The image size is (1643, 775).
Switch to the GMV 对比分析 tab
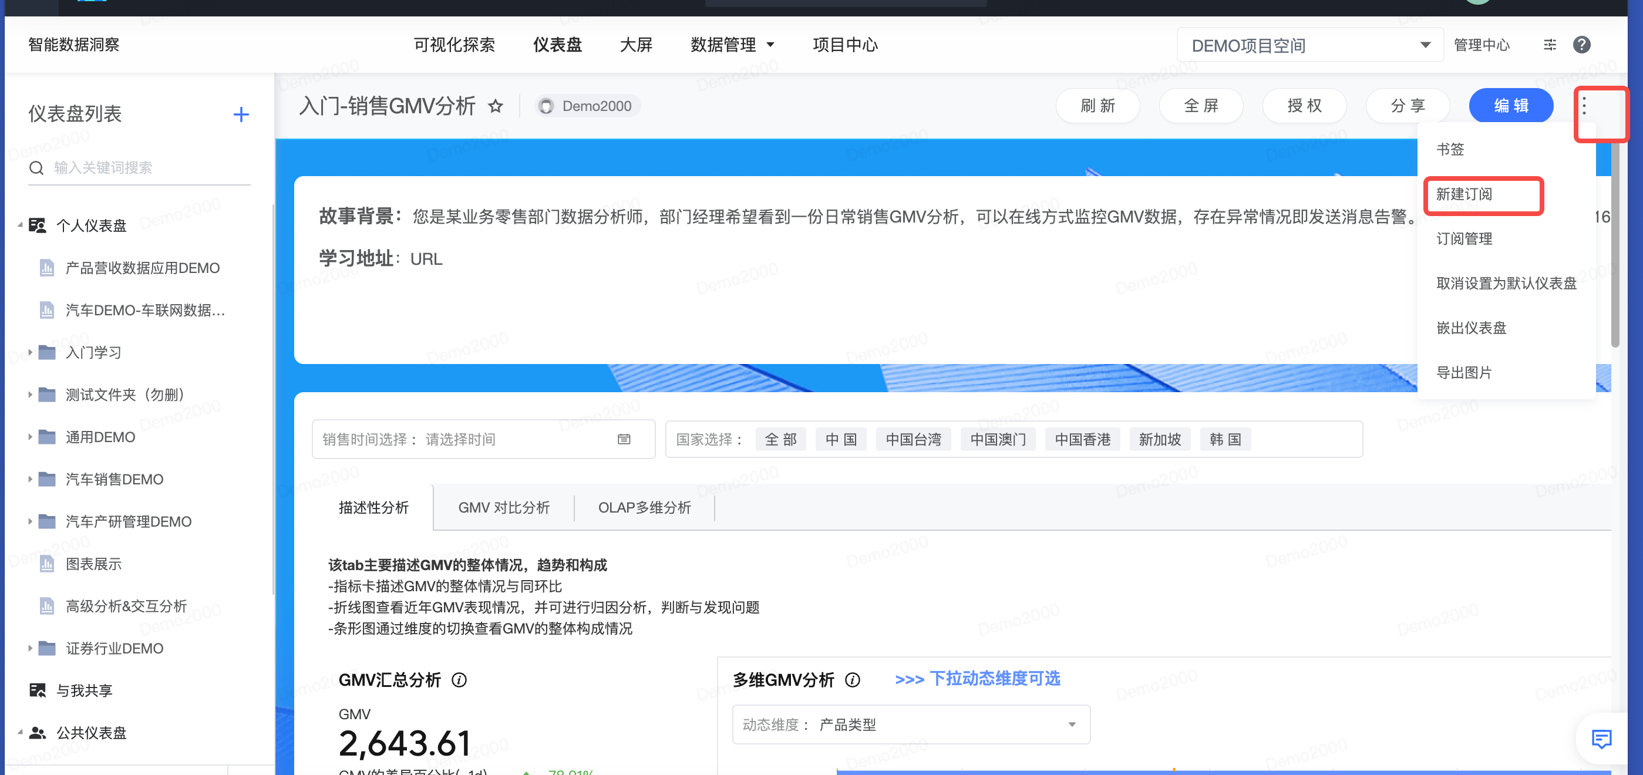[504, 508]
